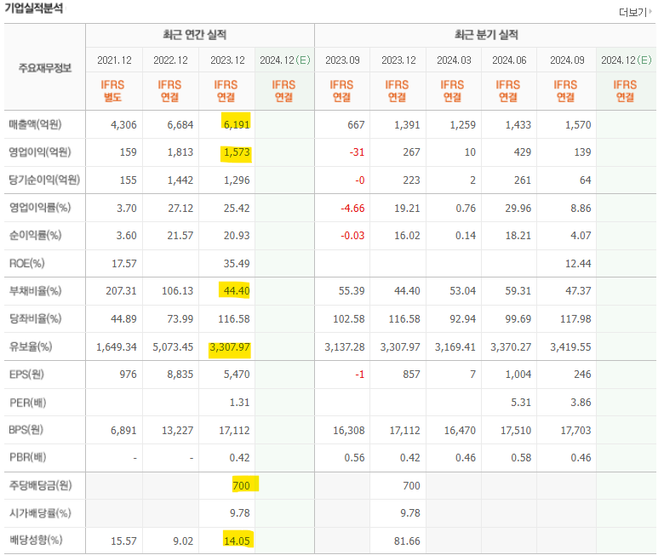Viewport: 664px width, 555px height.
Task: Click the red -0.03 net margin value
Action: point(352,236)
